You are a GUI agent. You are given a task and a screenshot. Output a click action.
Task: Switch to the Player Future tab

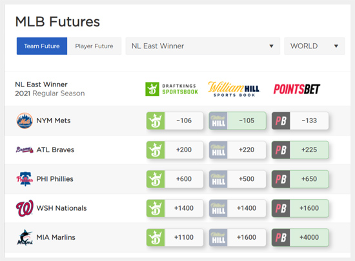click(x=94, y=46)
